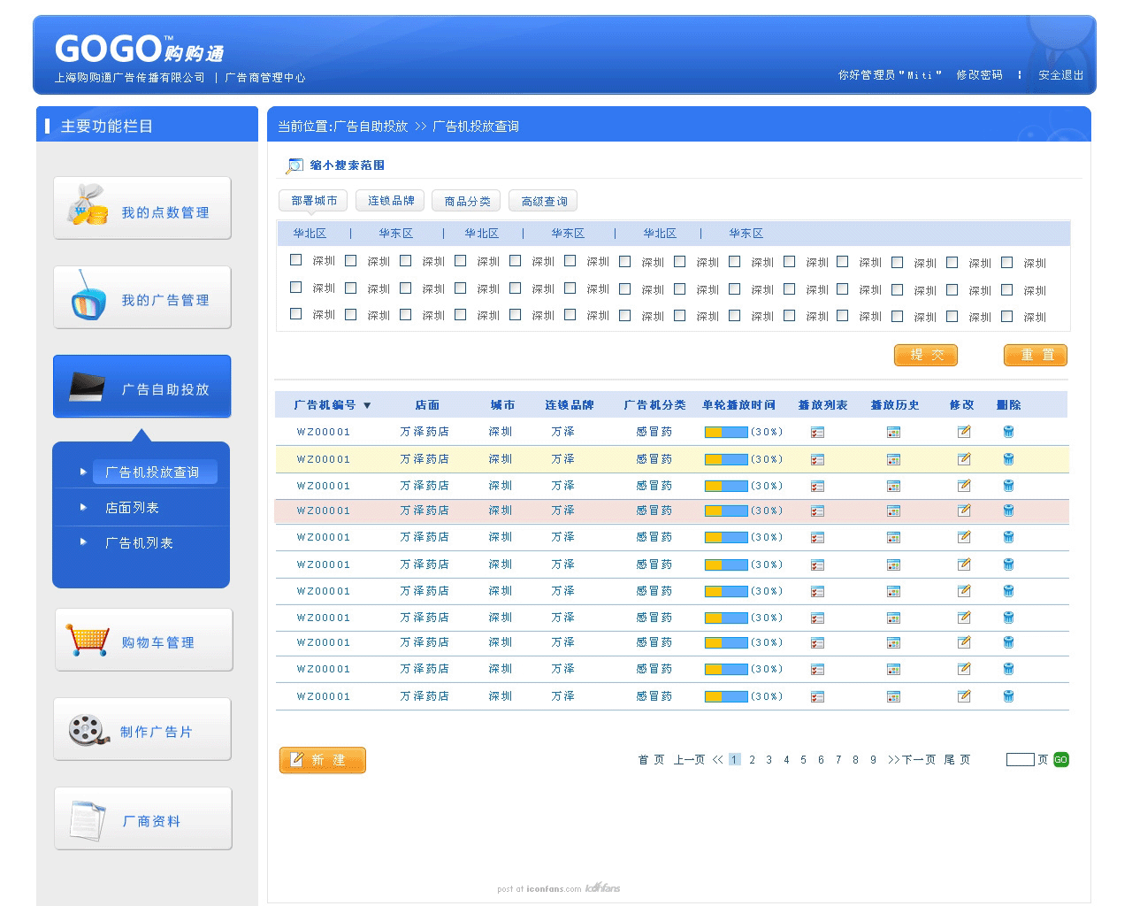The width and height of the screenshot is (1132, 906).
Task: Click 修改密码 link in header
Action: 979,75
